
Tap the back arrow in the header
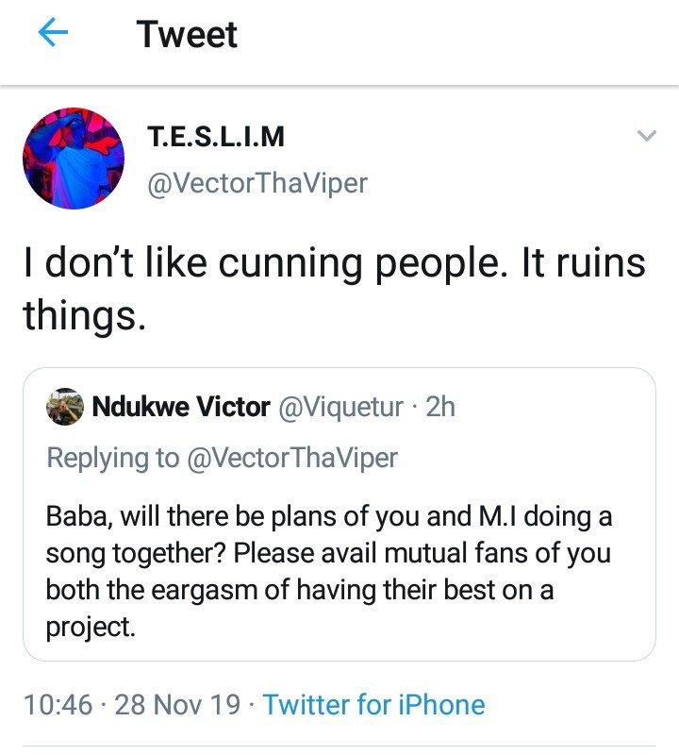click(x=54, y=34)
